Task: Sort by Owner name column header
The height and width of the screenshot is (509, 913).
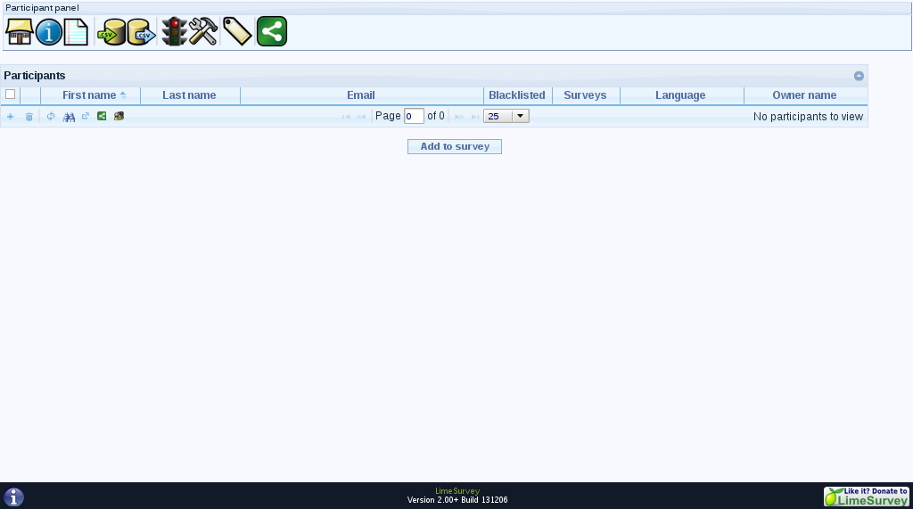Action: click(x=805, y=94)
